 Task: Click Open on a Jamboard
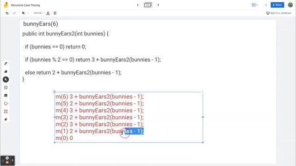(278, 13)
